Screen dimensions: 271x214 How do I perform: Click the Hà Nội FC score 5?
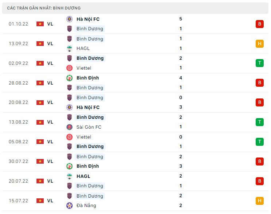[x=181, y=19]
